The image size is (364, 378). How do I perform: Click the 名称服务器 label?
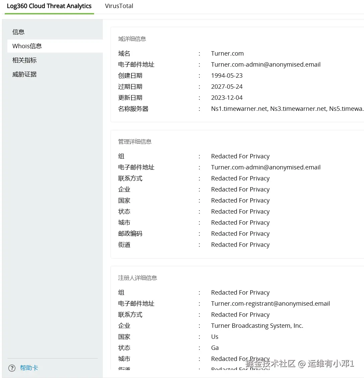pyautogui.click(x=133, y=109)
